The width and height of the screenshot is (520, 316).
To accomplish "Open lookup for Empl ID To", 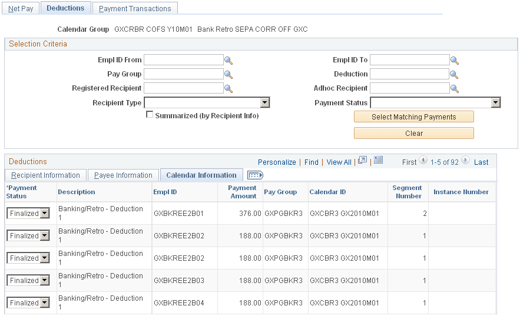I will click(x=454, y=60).
